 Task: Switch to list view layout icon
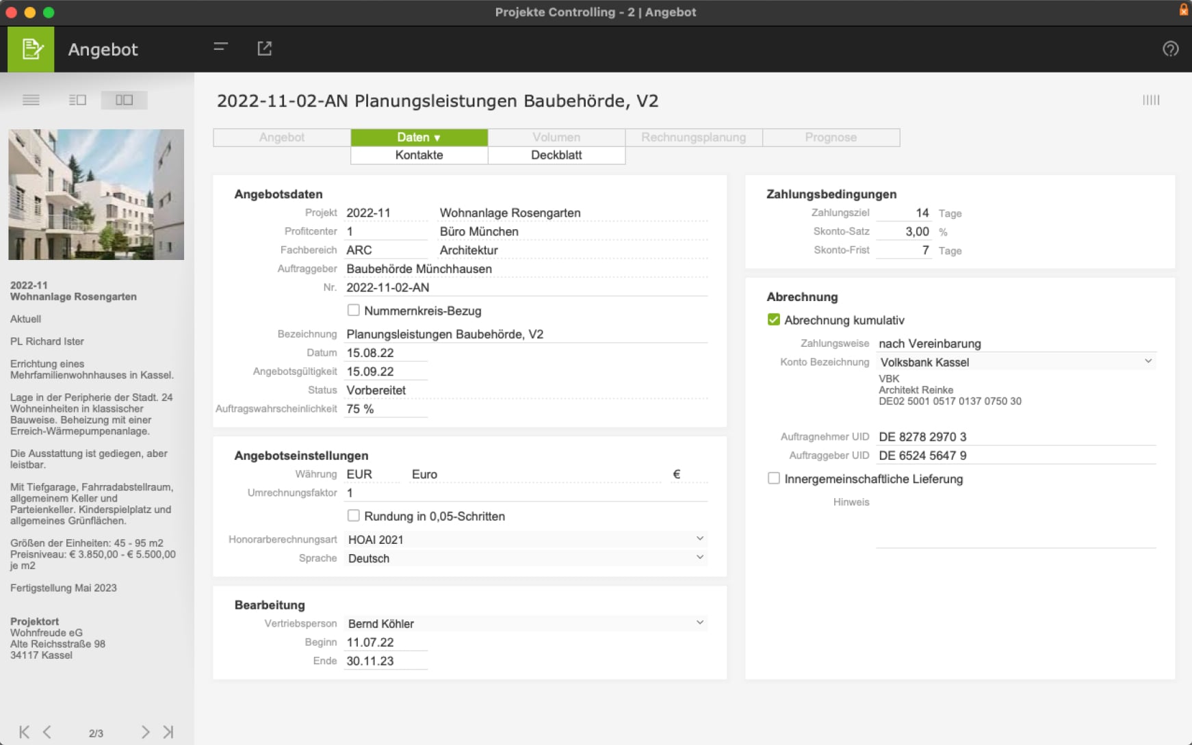[x=31, y=100]
